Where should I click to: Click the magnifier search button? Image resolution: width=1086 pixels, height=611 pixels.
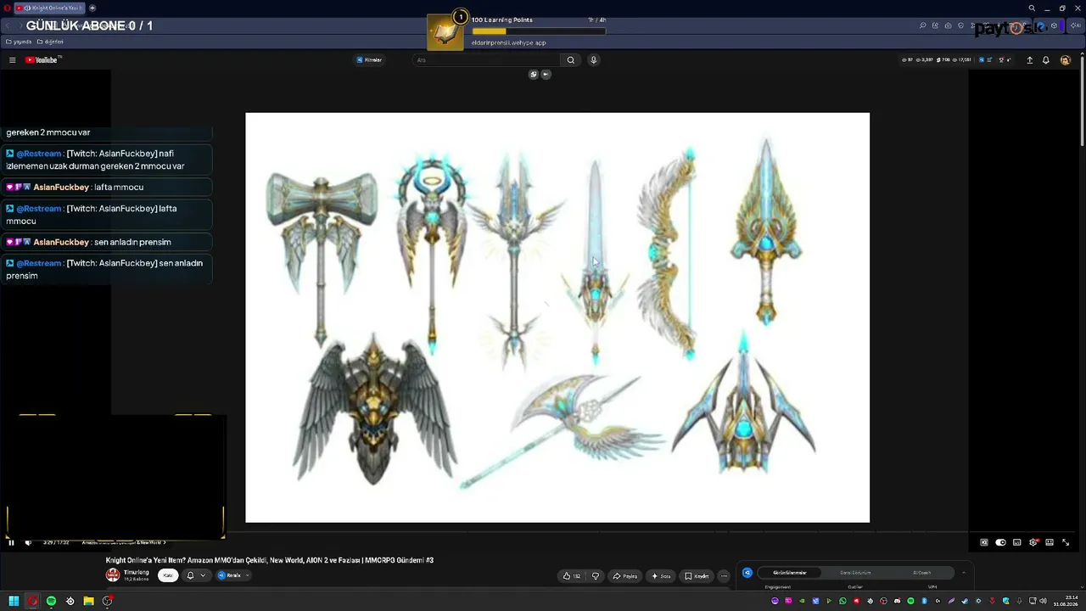(x=571, y=60)
